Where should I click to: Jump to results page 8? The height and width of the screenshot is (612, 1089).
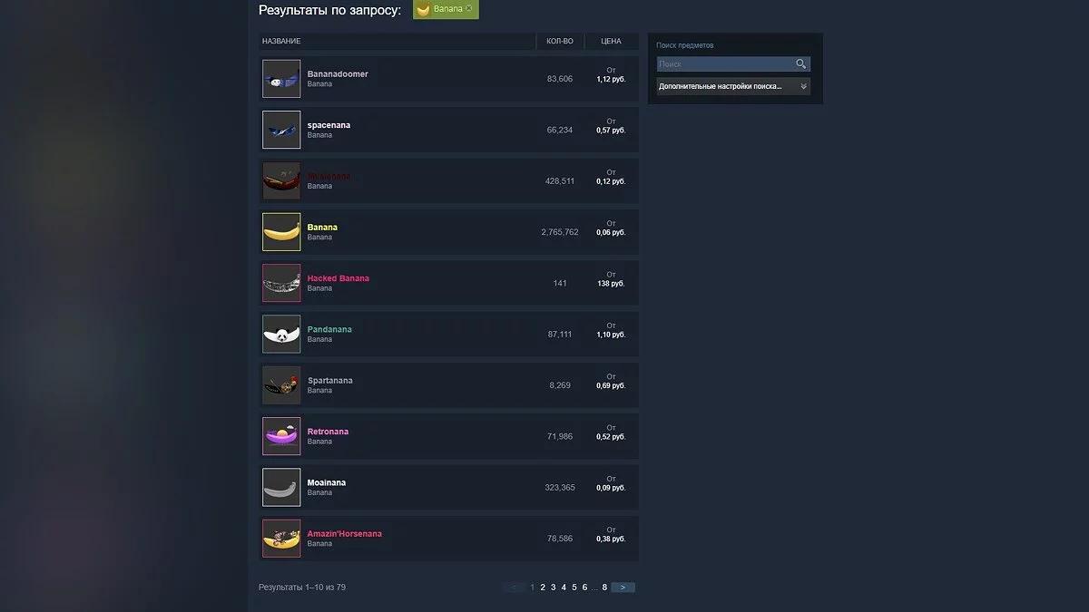(604, 588)
